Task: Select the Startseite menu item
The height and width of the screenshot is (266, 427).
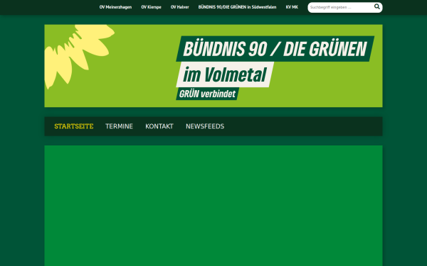Action: coord(74,126)
